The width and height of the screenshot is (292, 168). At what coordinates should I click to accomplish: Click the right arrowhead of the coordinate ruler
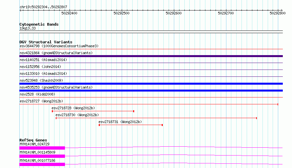pos(282,10)
